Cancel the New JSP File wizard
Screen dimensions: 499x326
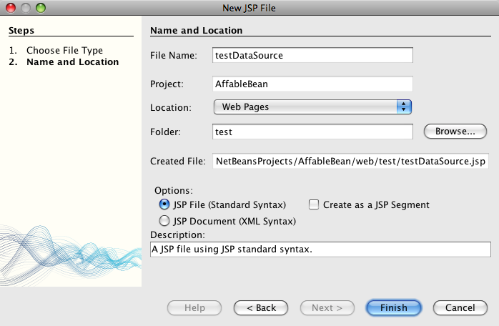(x=460, y=307)
